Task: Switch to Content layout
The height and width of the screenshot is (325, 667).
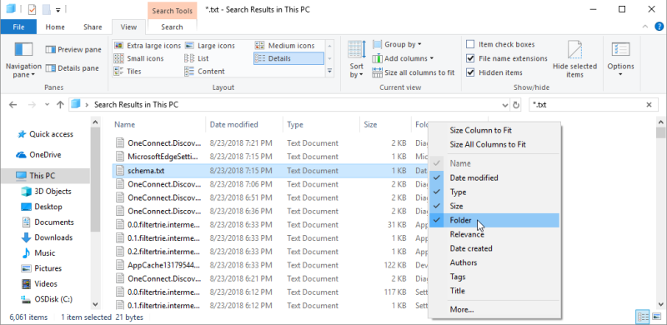Action: coord(204,71)
